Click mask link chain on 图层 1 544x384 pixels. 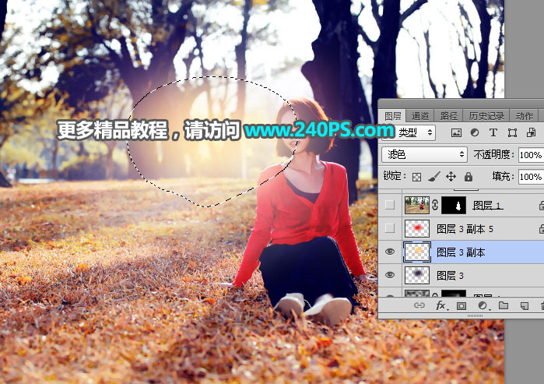(x=435, y=205)
